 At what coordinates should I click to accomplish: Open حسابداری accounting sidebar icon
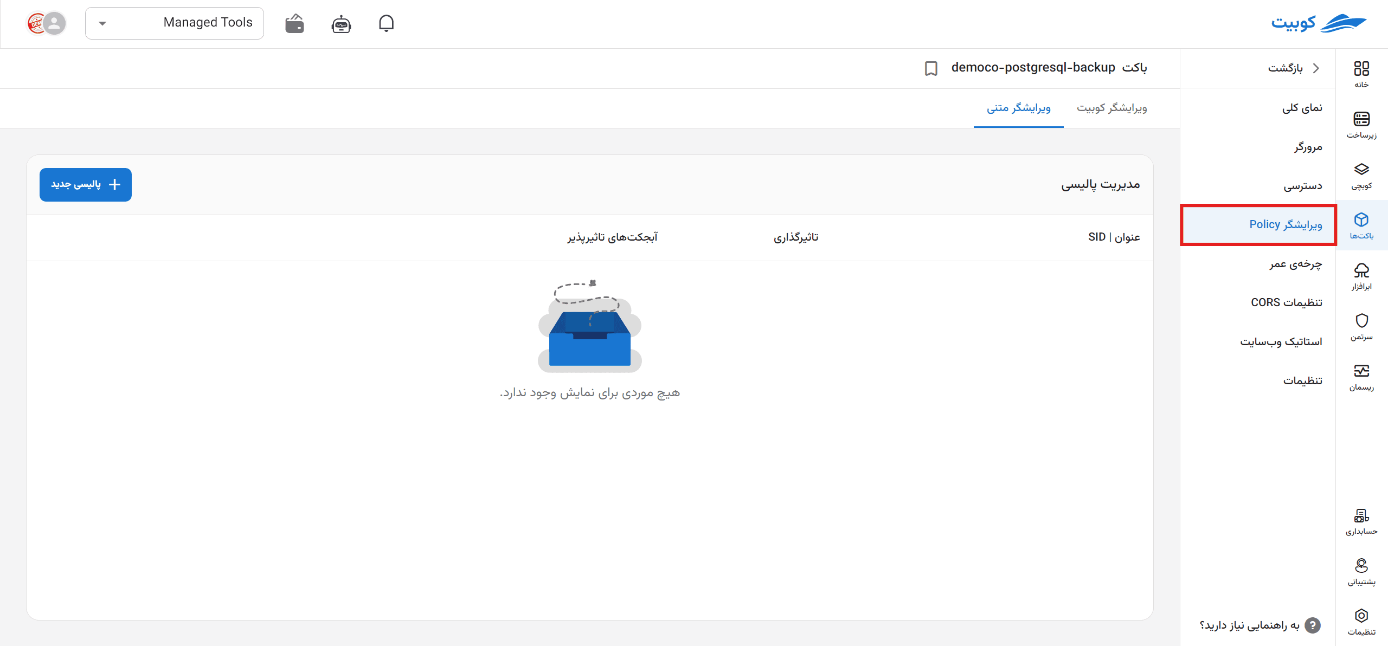tap(1361, 521)
